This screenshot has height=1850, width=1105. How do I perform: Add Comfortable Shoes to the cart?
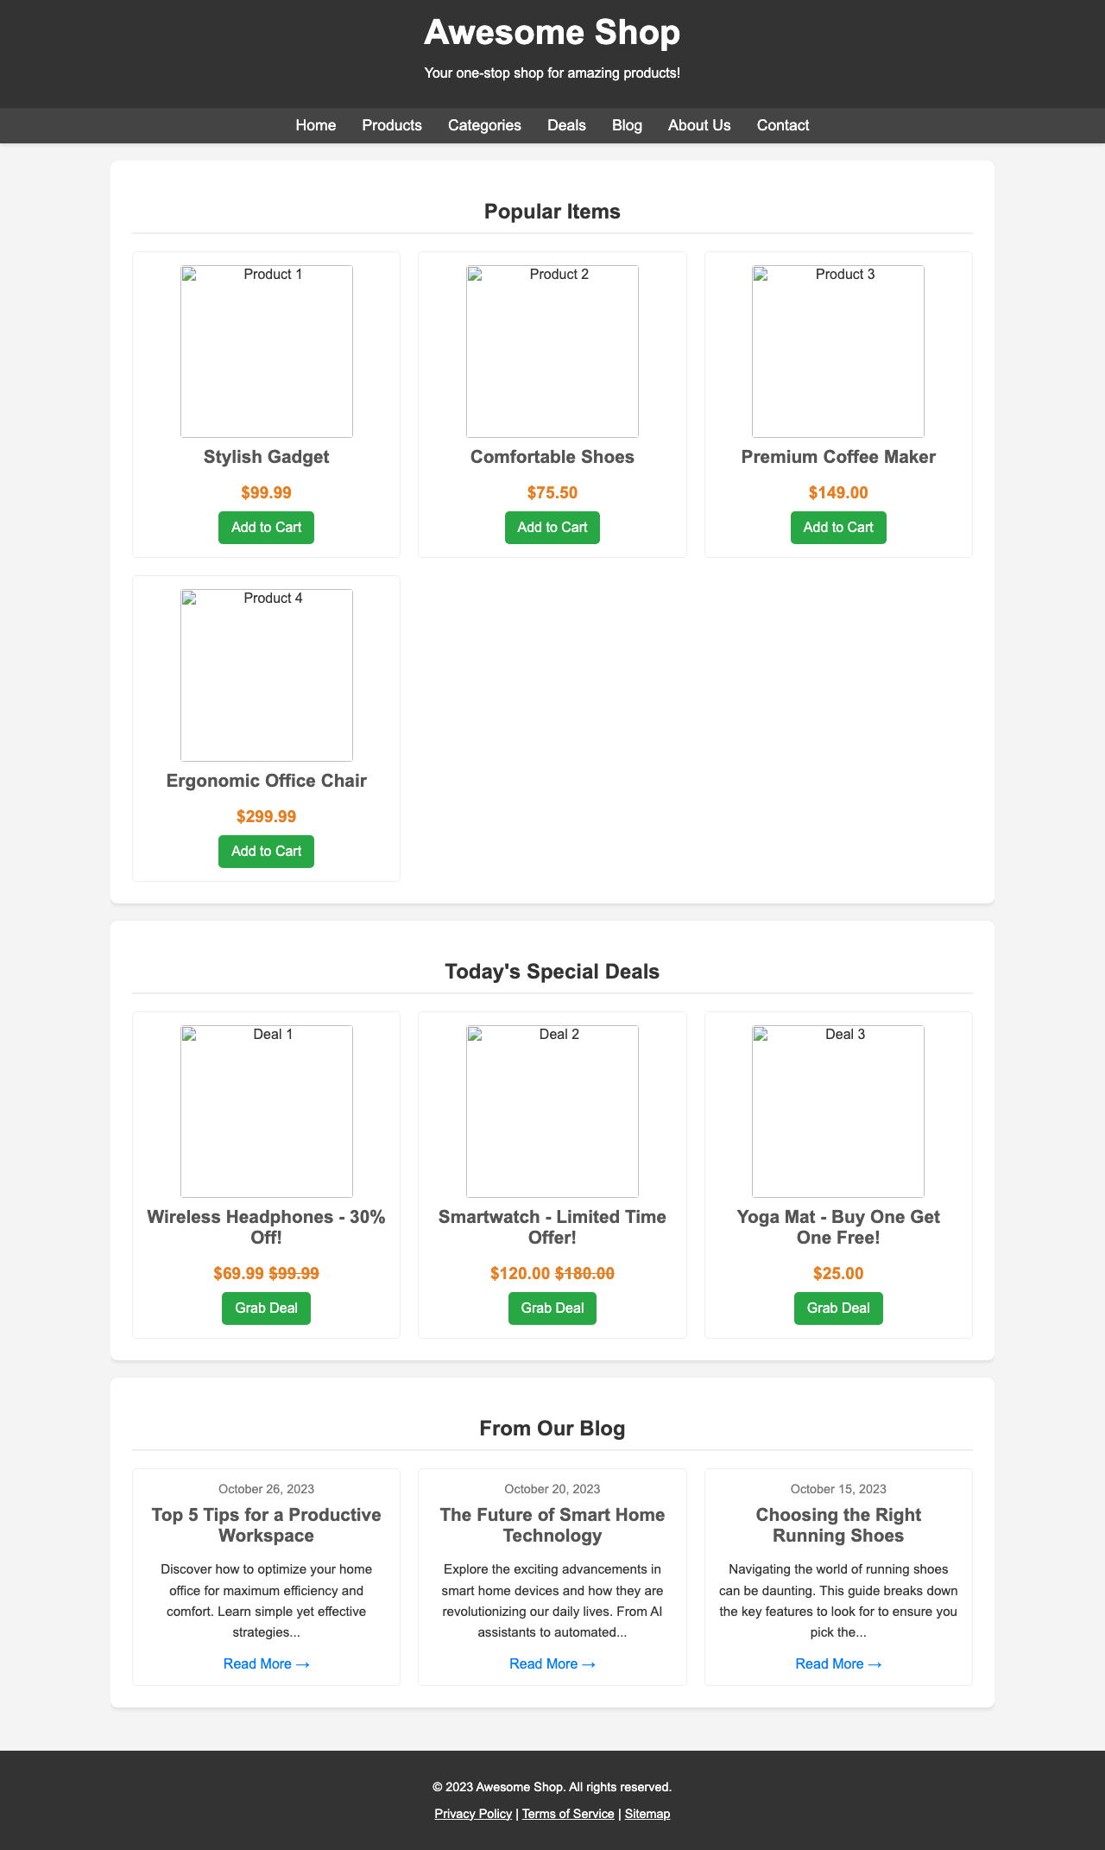(552, 527)
